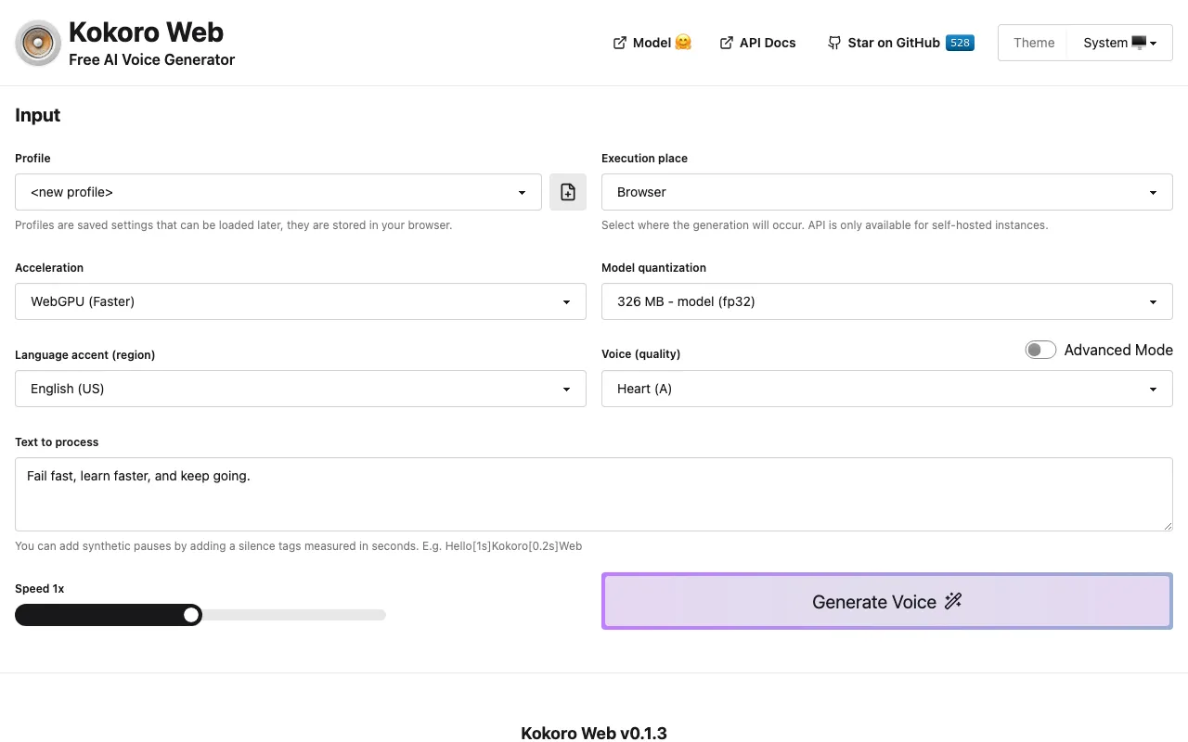
Task: Click the external-link icon before Model
Action: (620, 43)
